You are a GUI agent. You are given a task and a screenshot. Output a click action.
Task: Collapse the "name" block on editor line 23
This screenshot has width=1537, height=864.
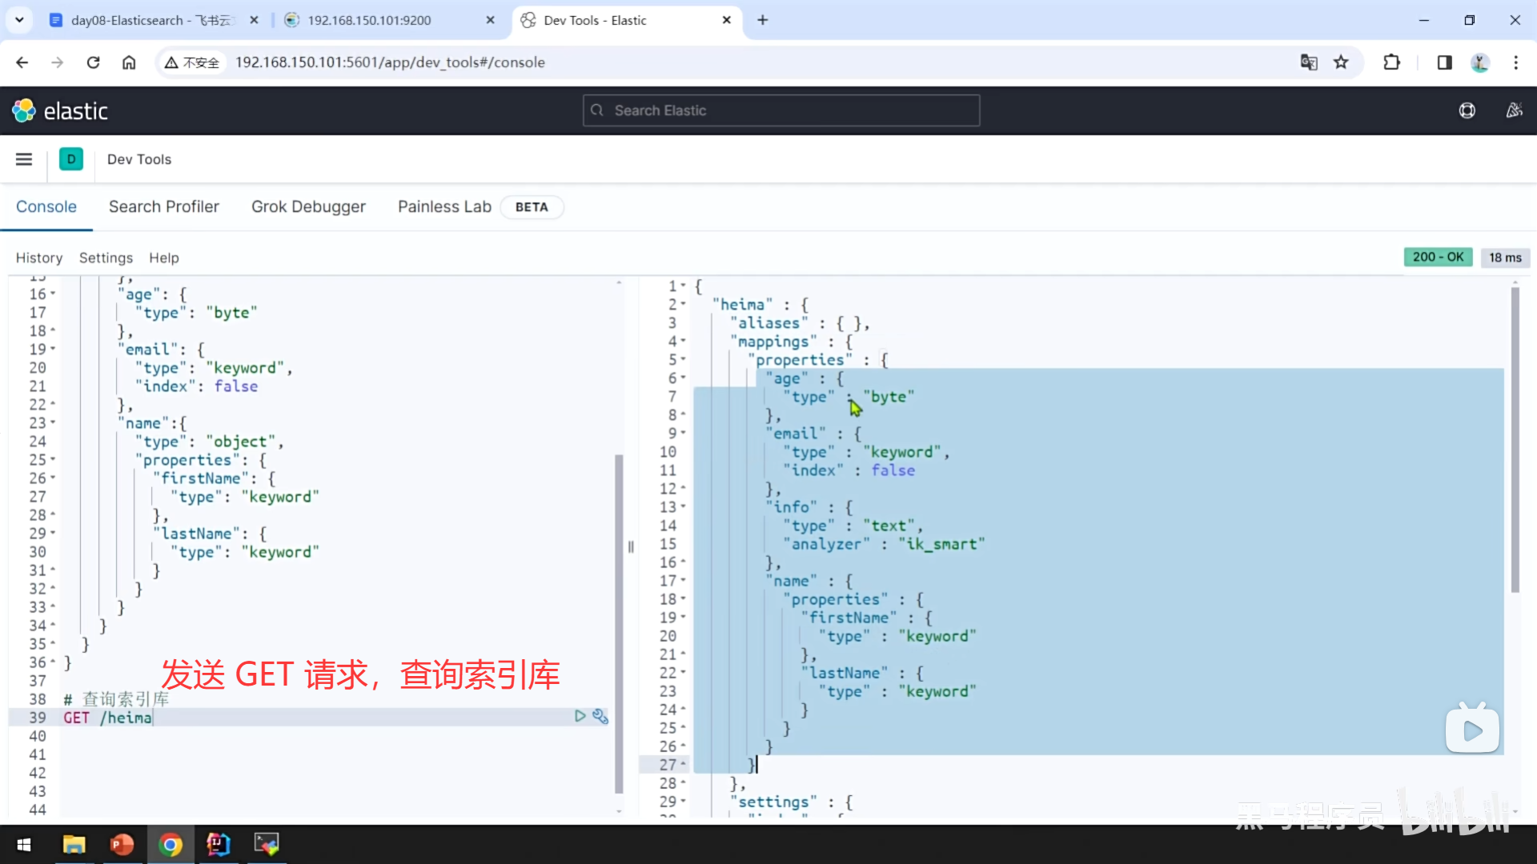(x=53, y=423)
